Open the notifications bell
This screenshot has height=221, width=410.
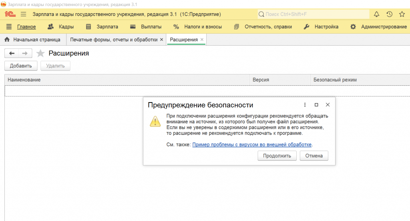[x=376, y=14]
